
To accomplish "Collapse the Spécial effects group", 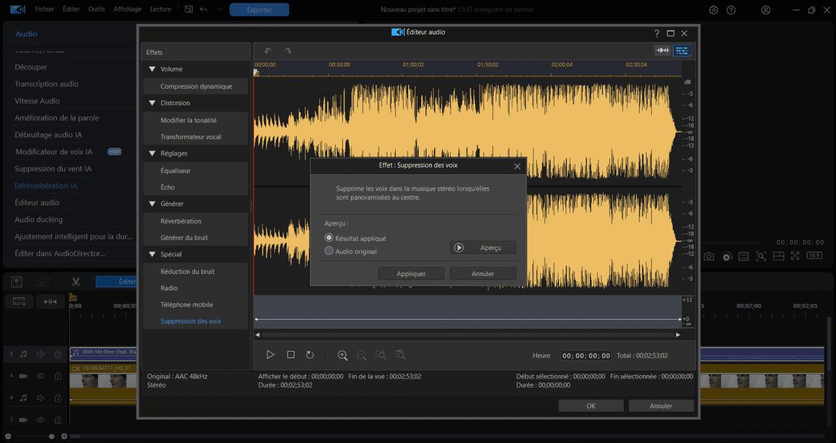I will pyautogui.click(x=152, y=254).
